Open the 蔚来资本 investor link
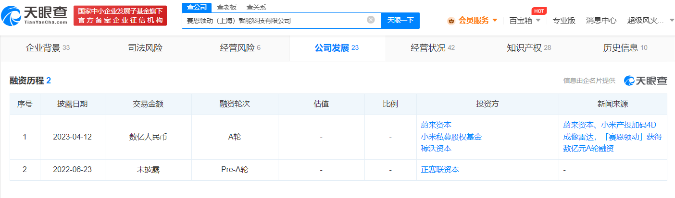Image resolution: width=675 pixels, height=198 pixels. pos(436,125)
